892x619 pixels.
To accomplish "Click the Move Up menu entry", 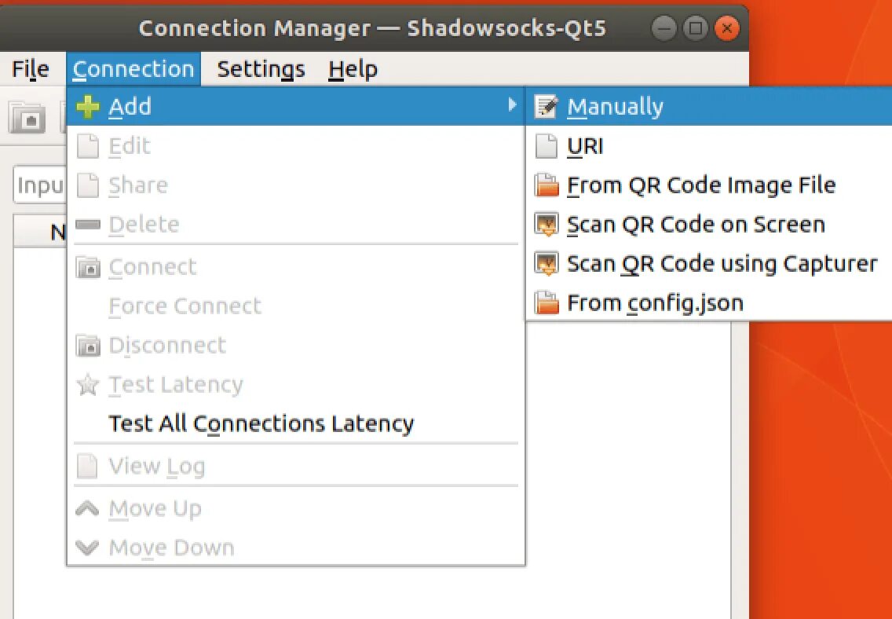I will [x=296, y=508].
